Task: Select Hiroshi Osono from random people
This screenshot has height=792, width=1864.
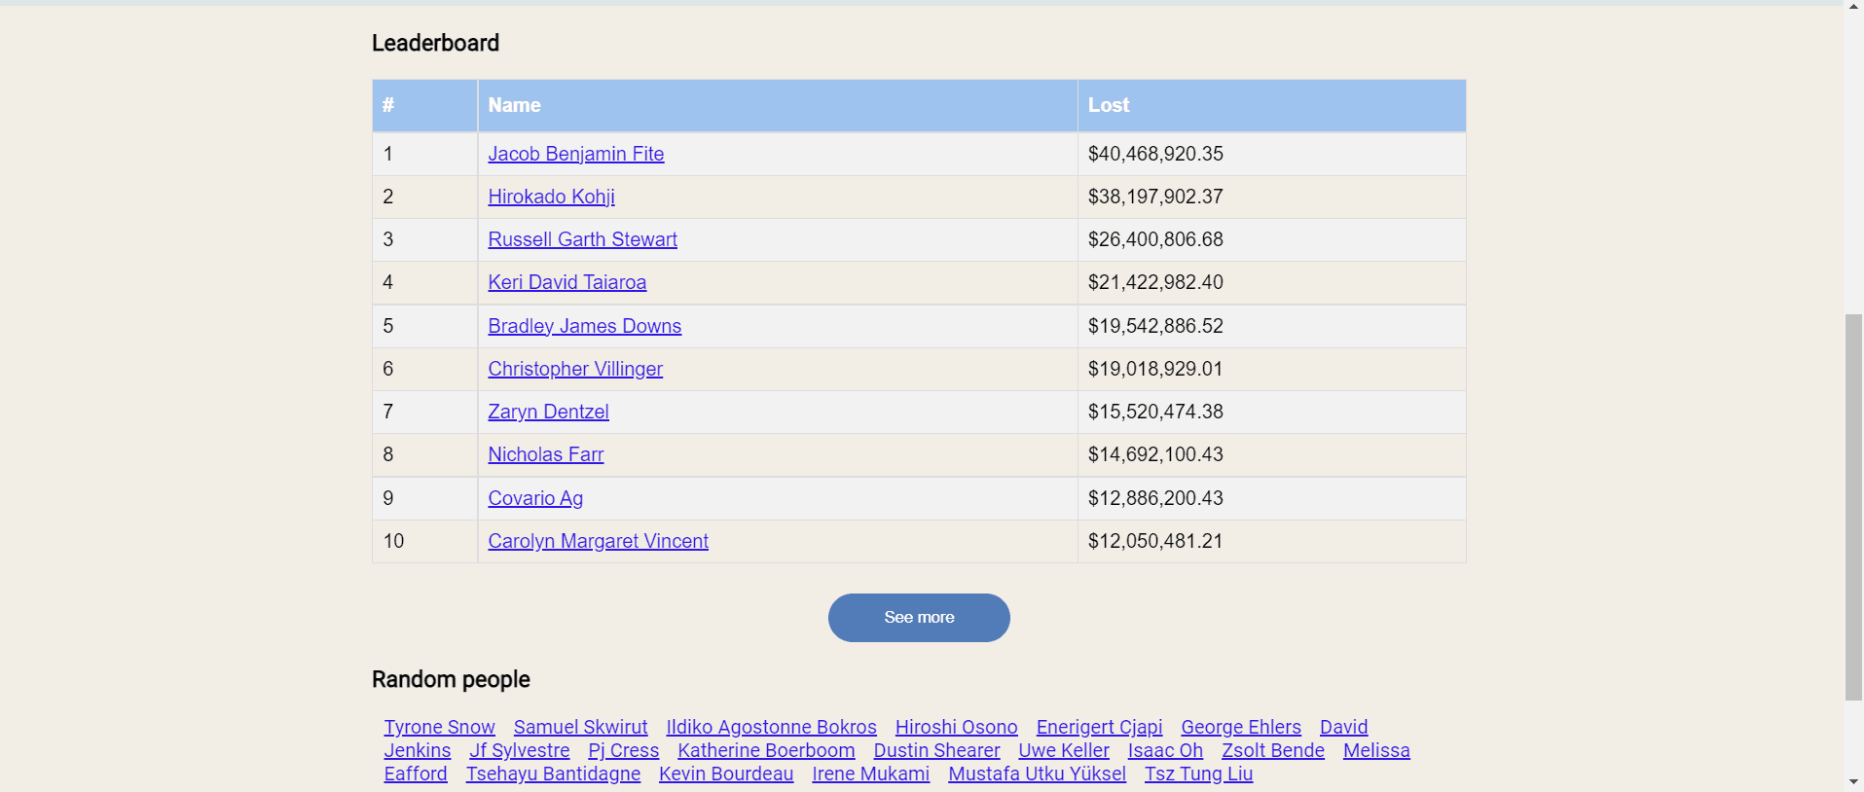Action: [x=956, y=727]
